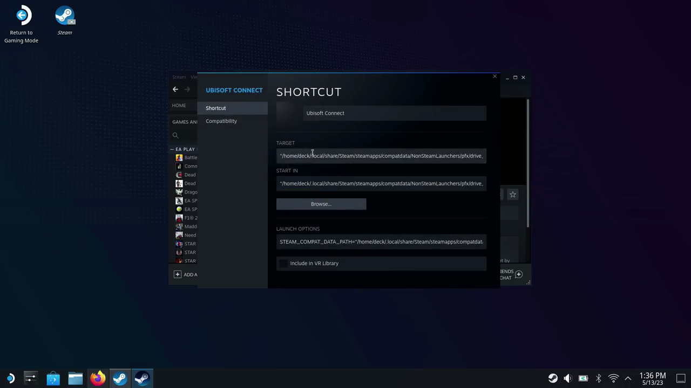Click the shortcut icon placeholder thumbnail
The image size is (691, 388).
[287, 113]
